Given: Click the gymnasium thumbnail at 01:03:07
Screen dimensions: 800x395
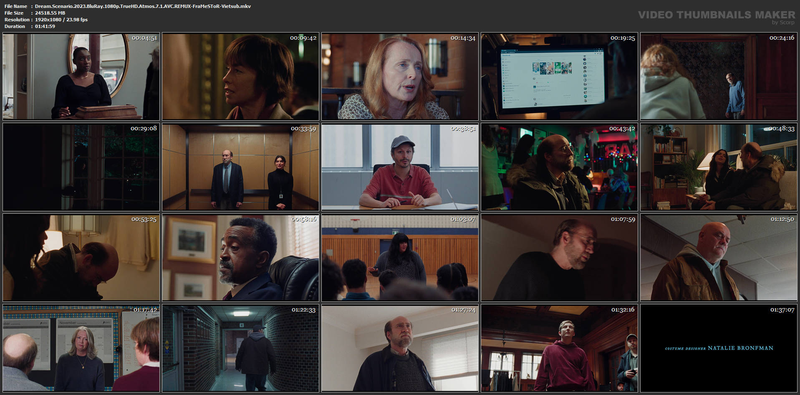Looking at the screenshot, I should (x=400, y=258).
